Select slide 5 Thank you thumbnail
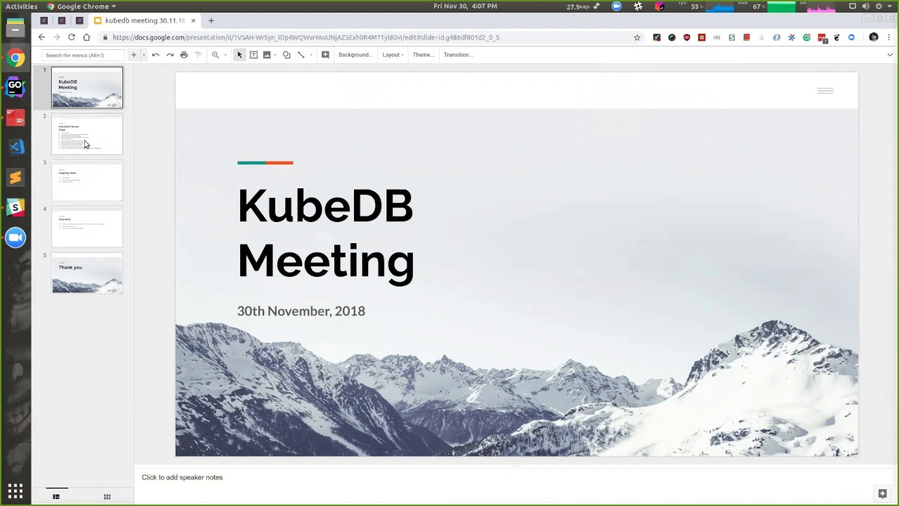The height and width of the screenshot is (506, 899). (87, 273)
